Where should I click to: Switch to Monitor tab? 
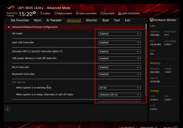tap(91, 20)
